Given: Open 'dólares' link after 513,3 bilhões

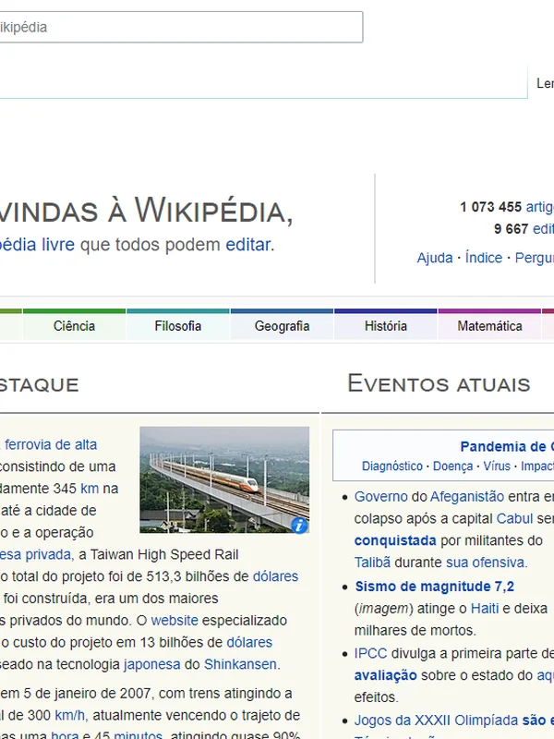Looking at the screenshot, I should pyautogui.click(x=275, y=576).
